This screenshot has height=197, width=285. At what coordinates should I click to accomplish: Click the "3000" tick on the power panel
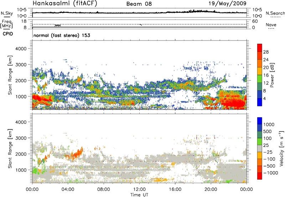(21, 65)
